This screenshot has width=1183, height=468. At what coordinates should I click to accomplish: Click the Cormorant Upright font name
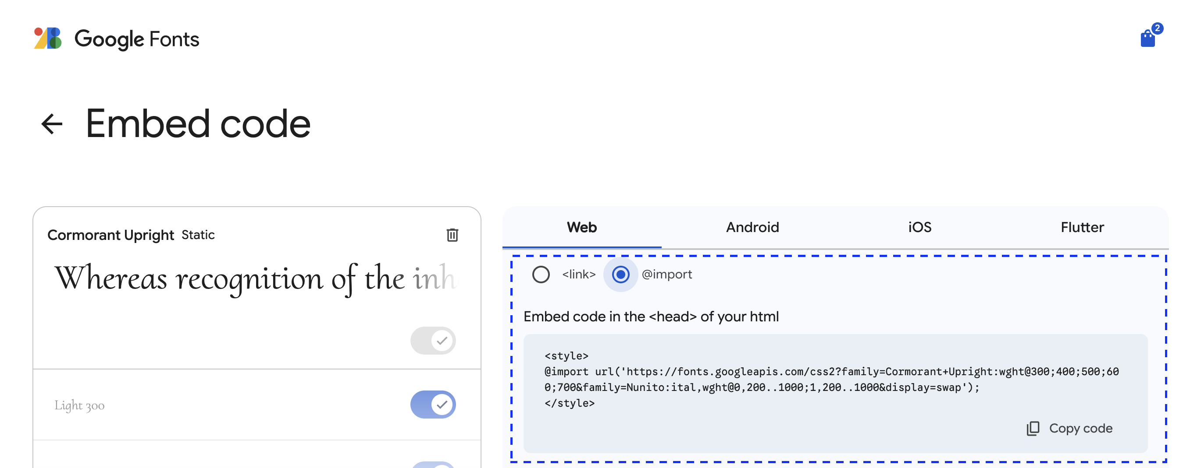pos(110,235)
